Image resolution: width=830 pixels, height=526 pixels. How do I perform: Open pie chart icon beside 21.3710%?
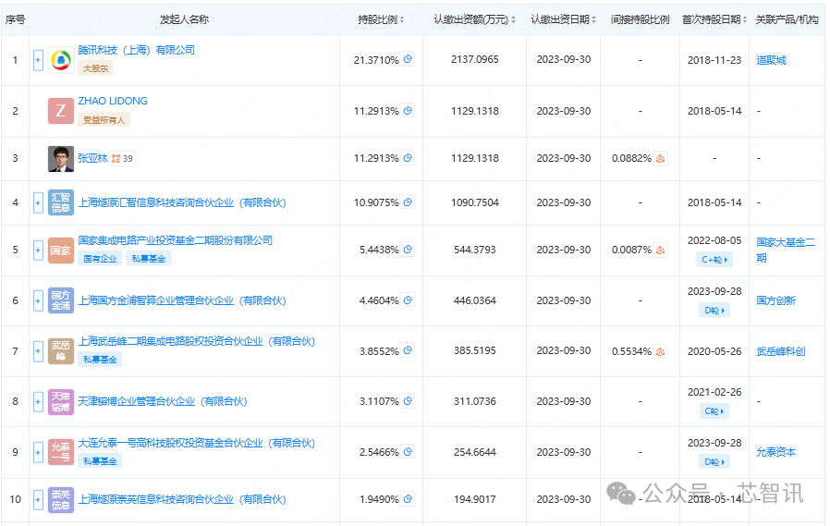pyautogui.click(x=408, y=59)
